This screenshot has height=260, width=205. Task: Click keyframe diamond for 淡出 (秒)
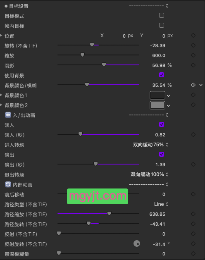pos(193,165)
